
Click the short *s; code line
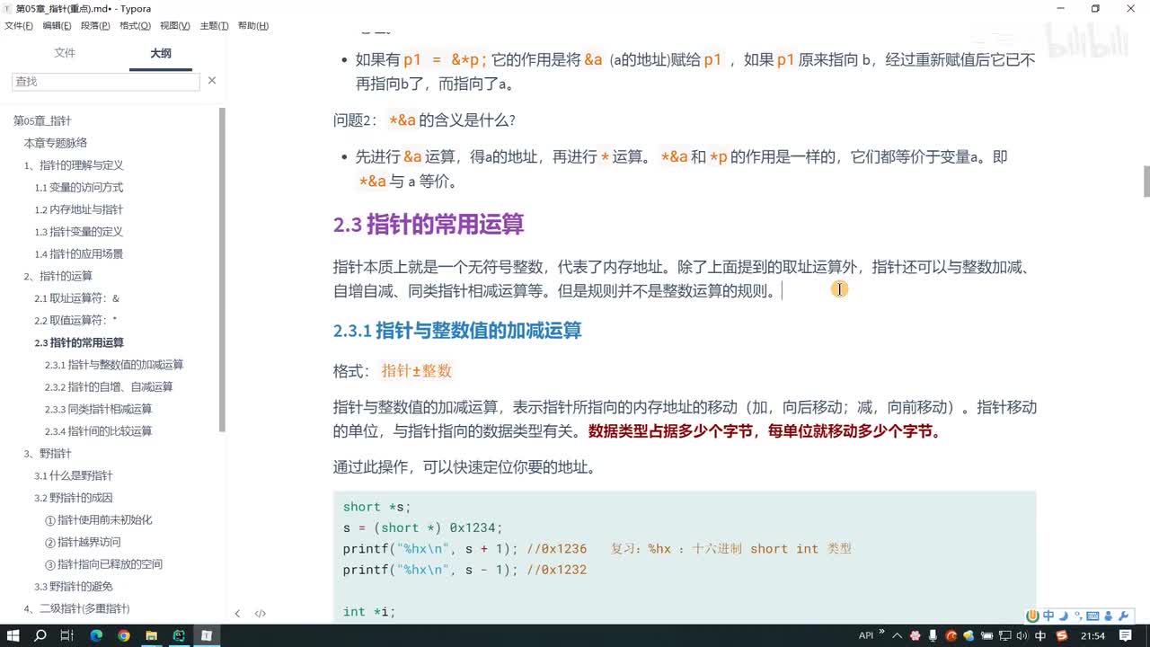click(376, 507)
